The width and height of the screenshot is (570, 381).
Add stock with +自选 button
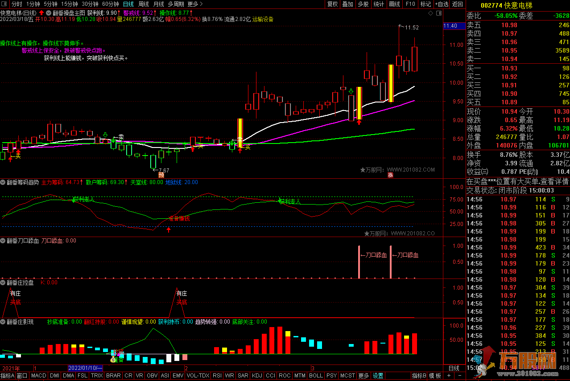point(441,4)
